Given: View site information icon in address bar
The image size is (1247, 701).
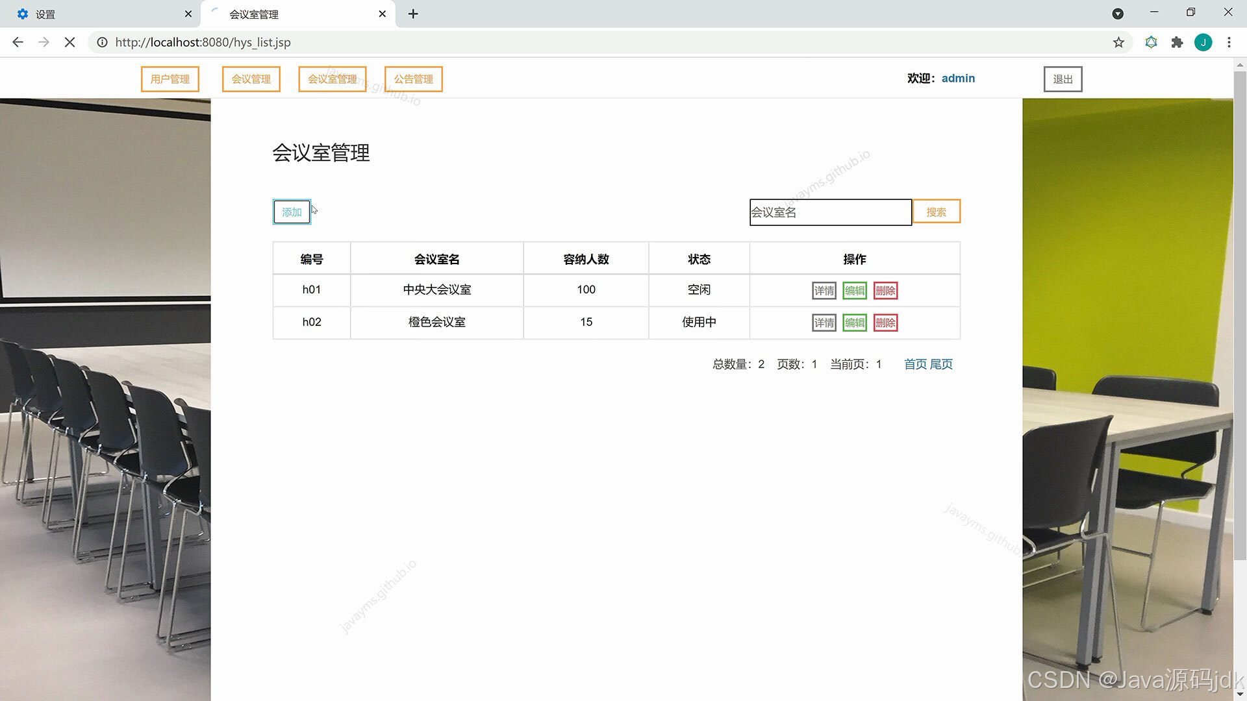Looking at the screenshot, I should pos(102,42).
